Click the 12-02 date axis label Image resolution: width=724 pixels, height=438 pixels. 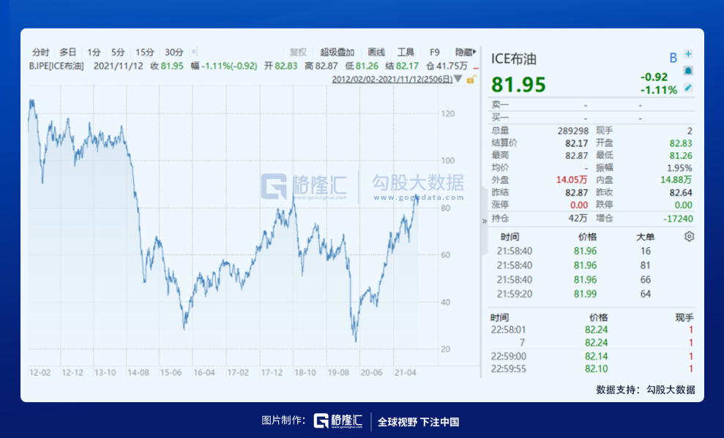coord(40,372)
